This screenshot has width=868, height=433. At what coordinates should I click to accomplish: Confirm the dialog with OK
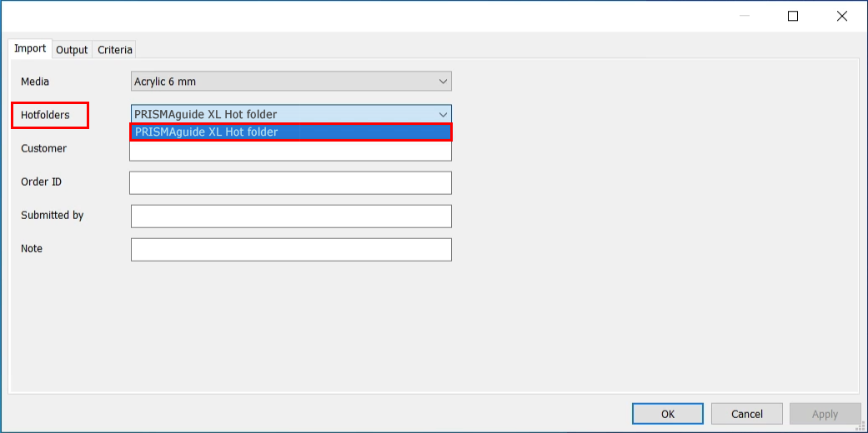click(668, 414)
